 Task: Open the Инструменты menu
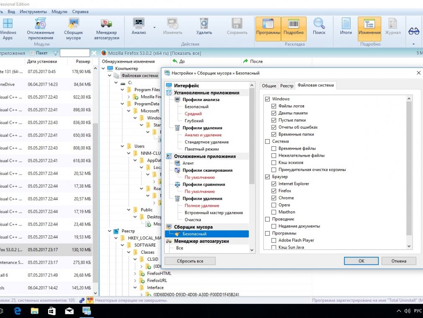(33, 12)
